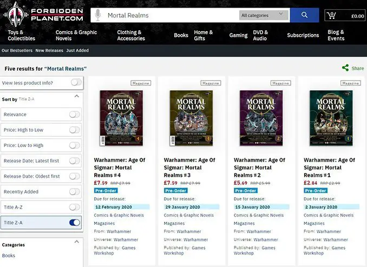Open Mortal Realms #1 title link

[x=329, y=168]
